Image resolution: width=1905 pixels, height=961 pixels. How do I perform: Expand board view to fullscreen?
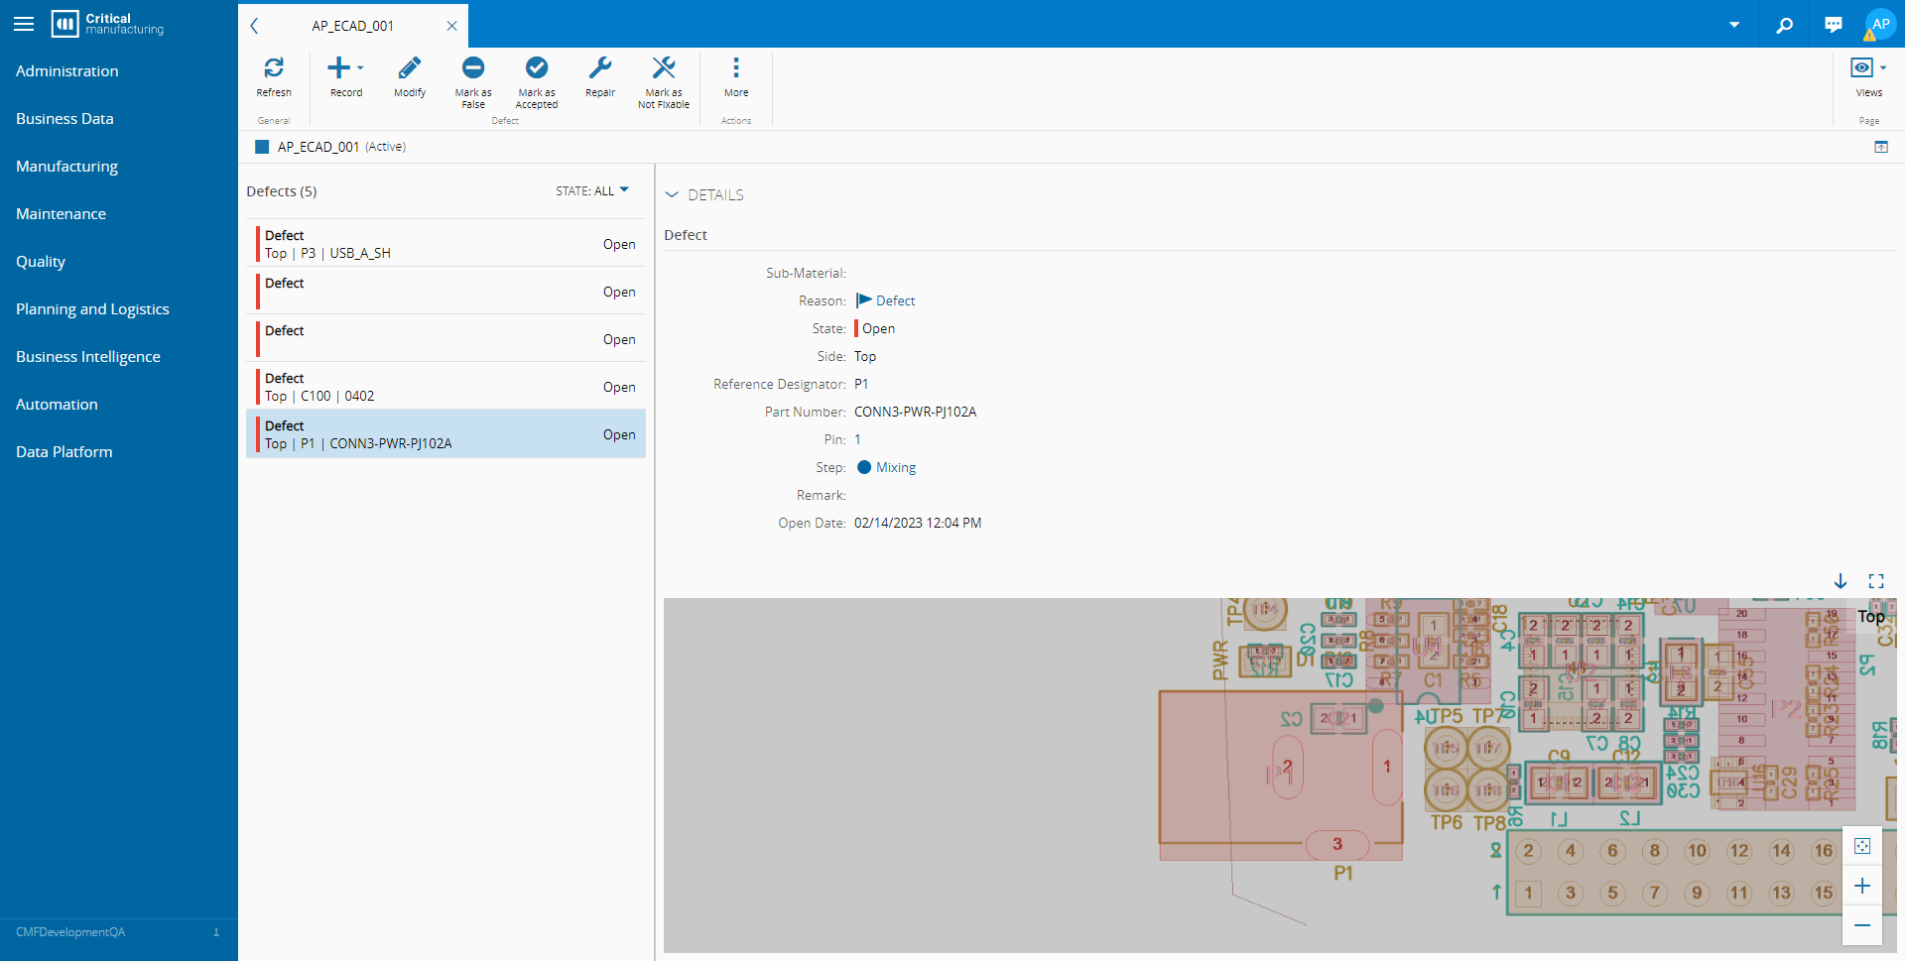tap(1875, 581)
